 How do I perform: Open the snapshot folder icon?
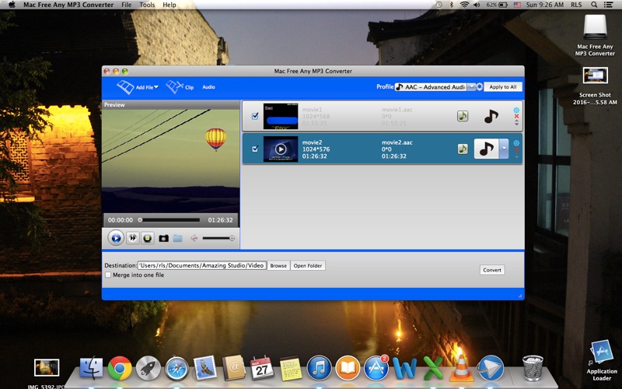[178, 238]
